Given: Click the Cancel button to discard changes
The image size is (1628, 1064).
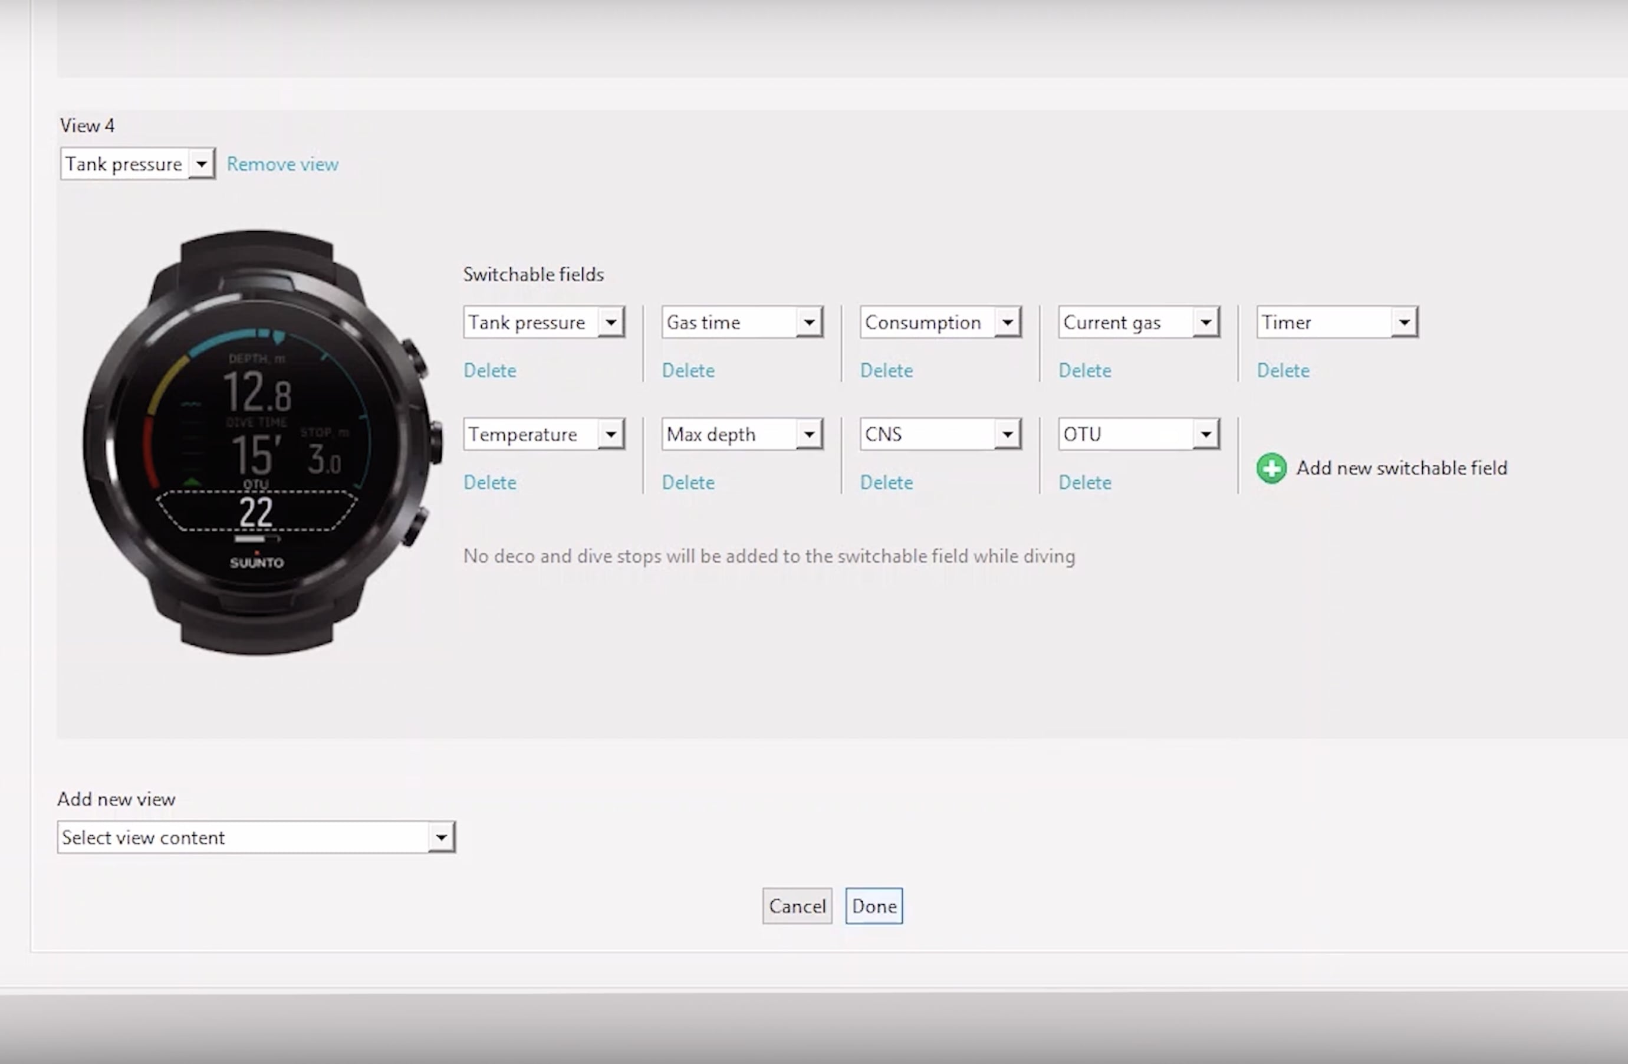Looking at the screenshot, I should (796, 906).
